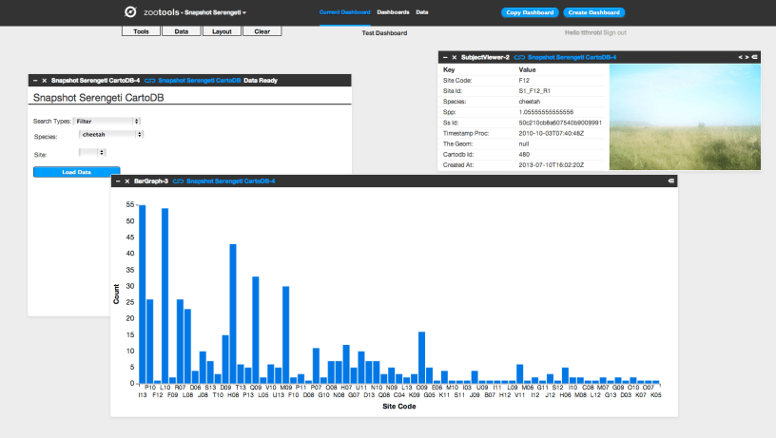Viewport: 776px width, 438px height.
Task: Click the link icon in BarGraph-3 header
Action: [x=178, y=180]
